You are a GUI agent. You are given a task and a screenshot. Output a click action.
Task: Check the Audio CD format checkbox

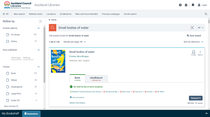[x=8, y=100]
